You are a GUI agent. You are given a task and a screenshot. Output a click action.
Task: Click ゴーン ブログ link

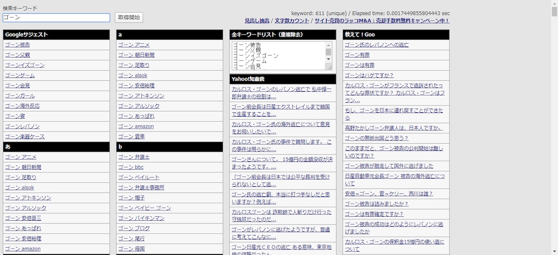tap(134, 229)
